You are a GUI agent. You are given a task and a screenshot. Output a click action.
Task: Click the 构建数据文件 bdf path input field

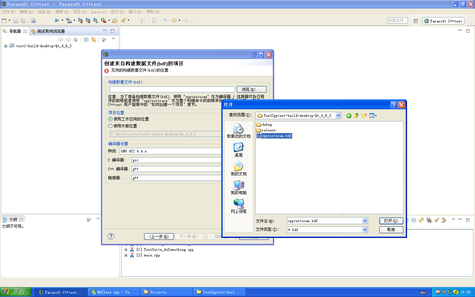(x=172, y=89)
